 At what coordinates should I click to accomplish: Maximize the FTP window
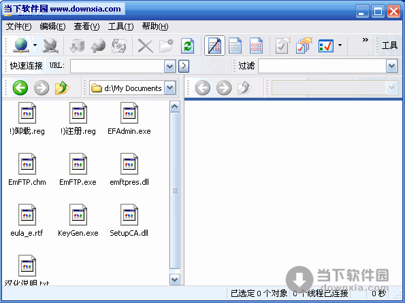378,12
